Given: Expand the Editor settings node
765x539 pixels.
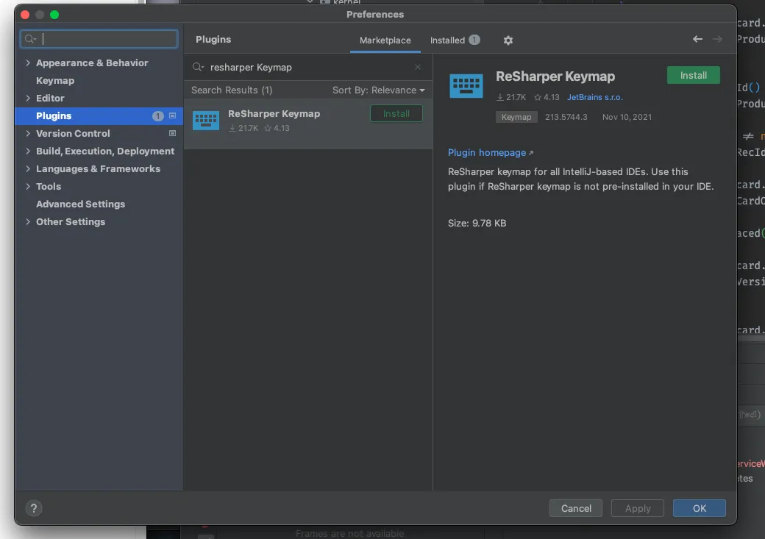Looking at the screenshot, I should (x=28, y=98).
